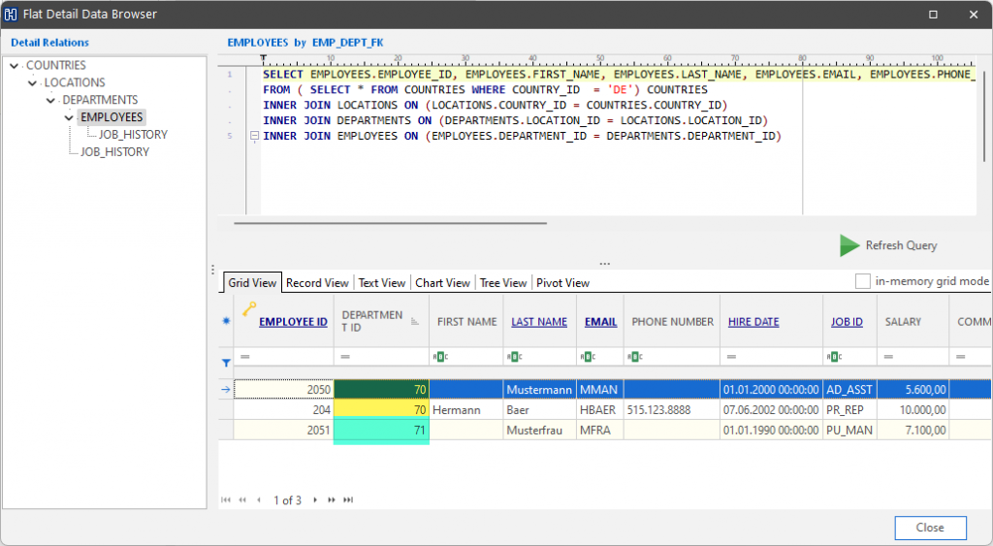
Task: Sort by the LAST NAME column header
Action: (x=539, y=322)
